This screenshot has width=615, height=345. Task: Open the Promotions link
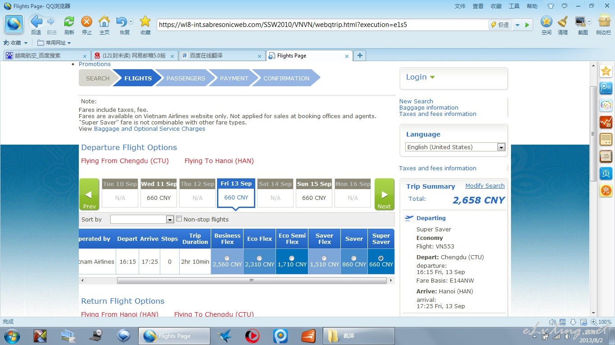pyautogui.click(x=95, y=64)
